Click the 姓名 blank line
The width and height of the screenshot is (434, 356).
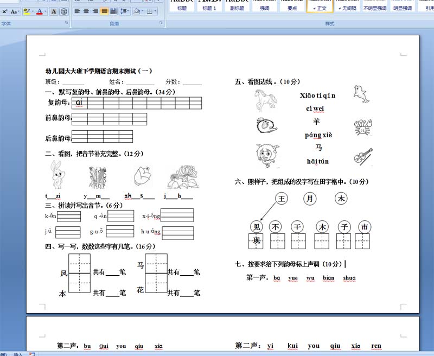[x=141, y=82]
